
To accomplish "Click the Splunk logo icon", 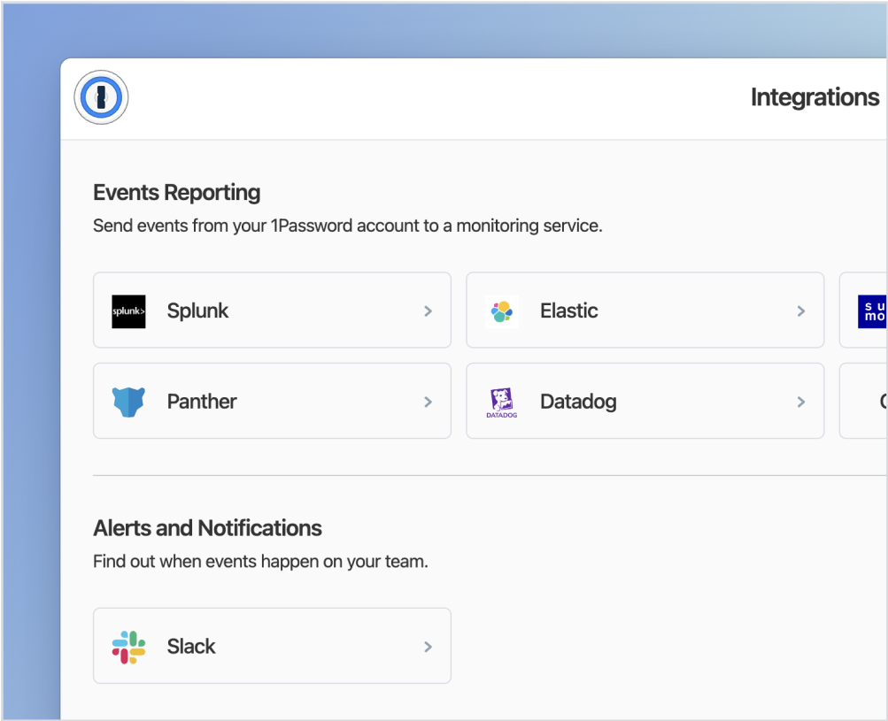I will [128, 311].
